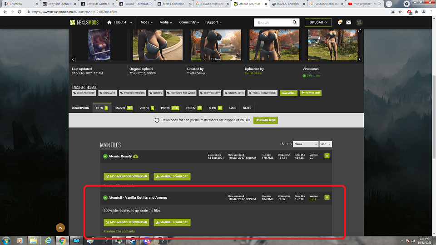This screenshot has height=245, width=436.
Task: Open the user avatar menu
Action: pos(359,23)
